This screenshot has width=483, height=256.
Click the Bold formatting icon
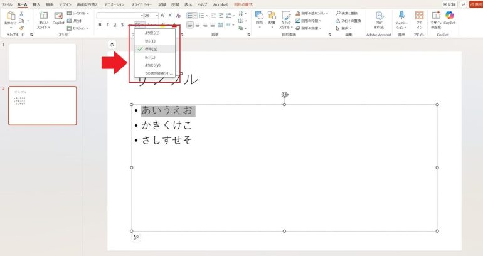coord(100,25)
